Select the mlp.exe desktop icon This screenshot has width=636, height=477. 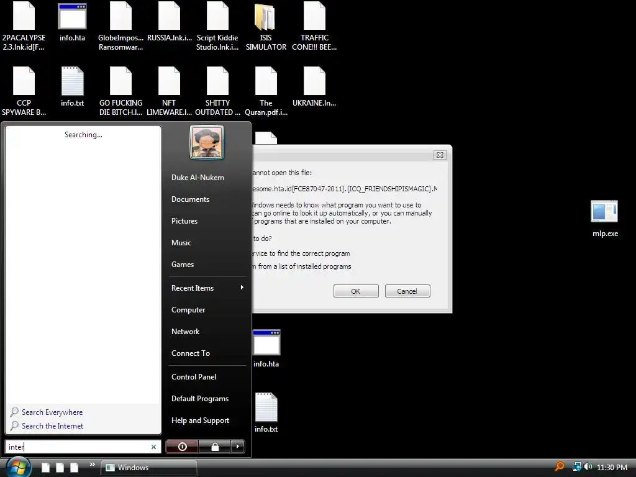click(x=605, y=218)
